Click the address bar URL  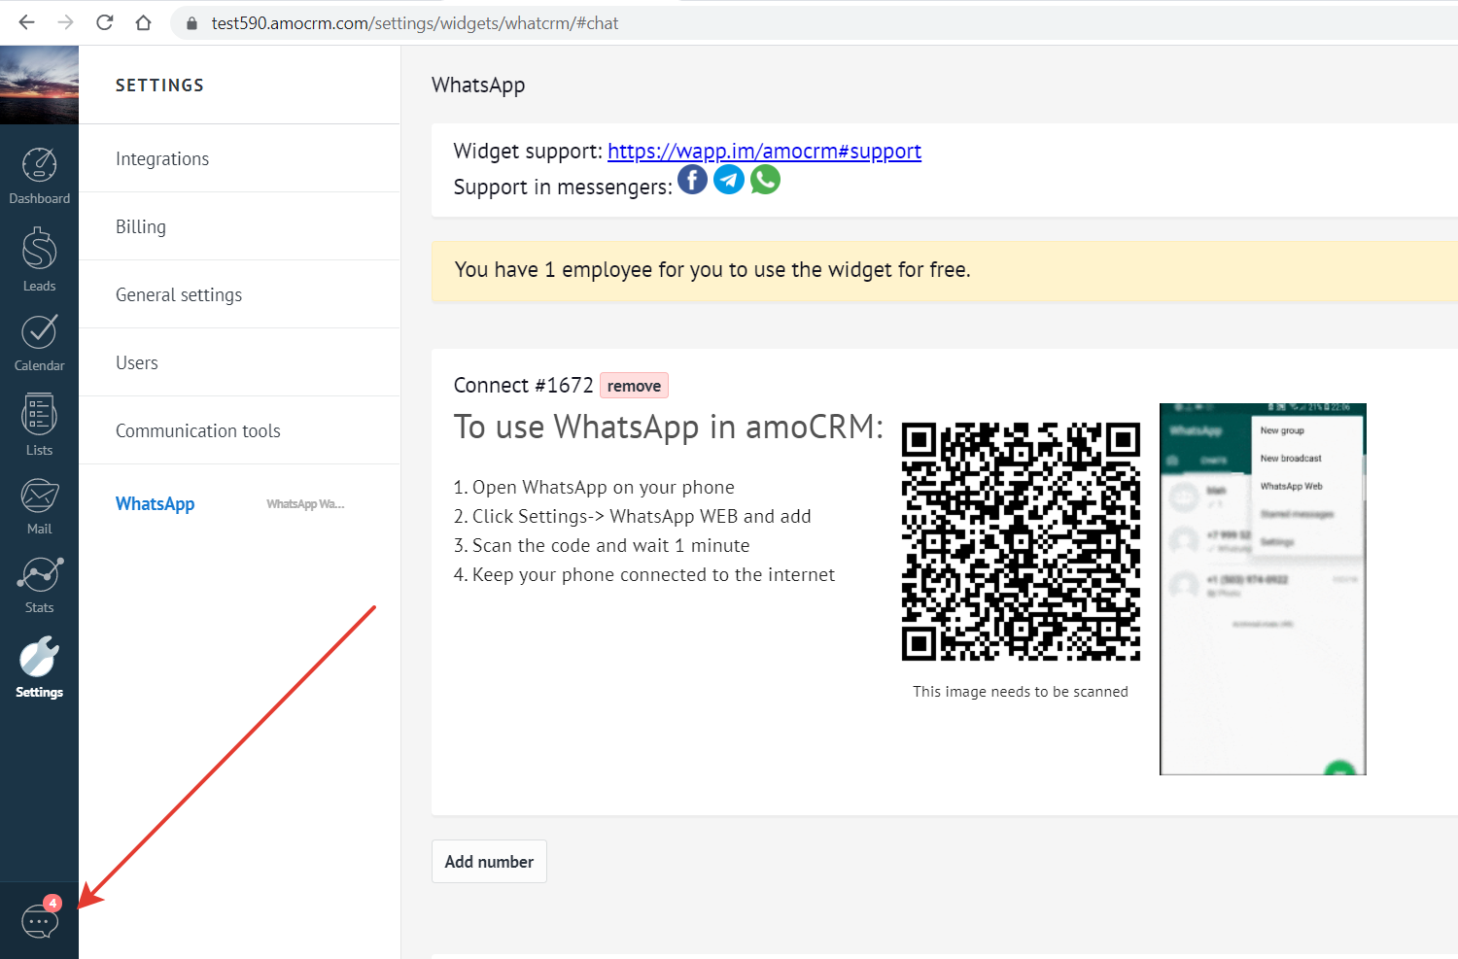pos(415,23)
